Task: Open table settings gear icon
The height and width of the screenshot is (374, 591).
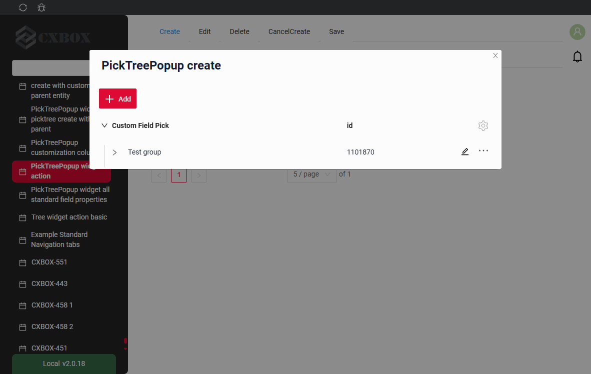Action: coord(483,125)
